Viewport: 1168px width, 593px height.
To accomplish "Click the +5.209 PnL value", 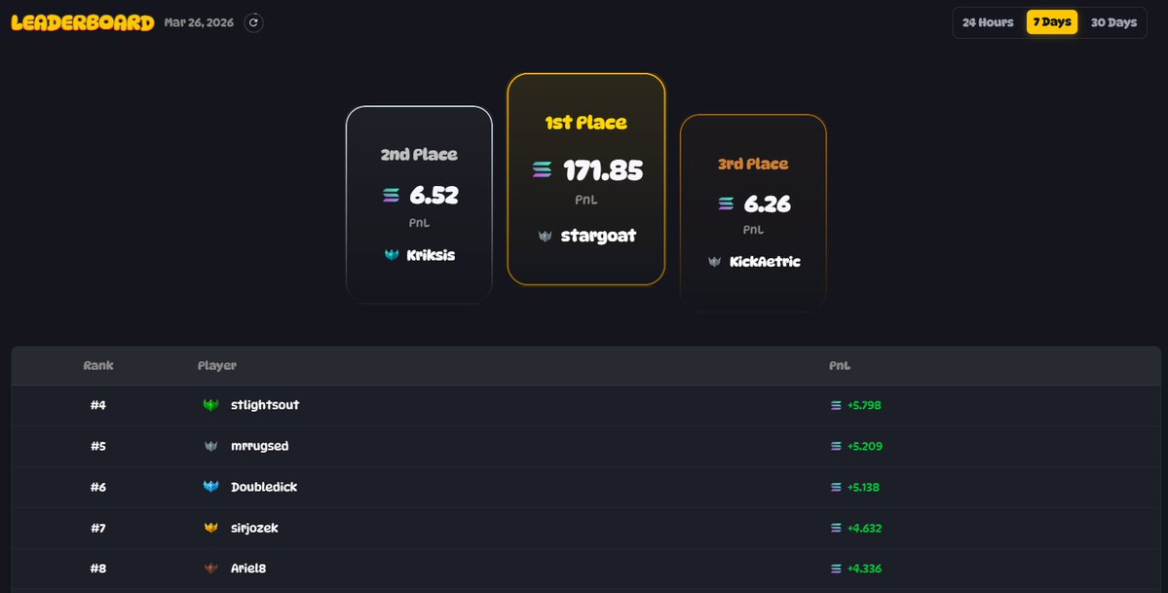I will [865, 446].
